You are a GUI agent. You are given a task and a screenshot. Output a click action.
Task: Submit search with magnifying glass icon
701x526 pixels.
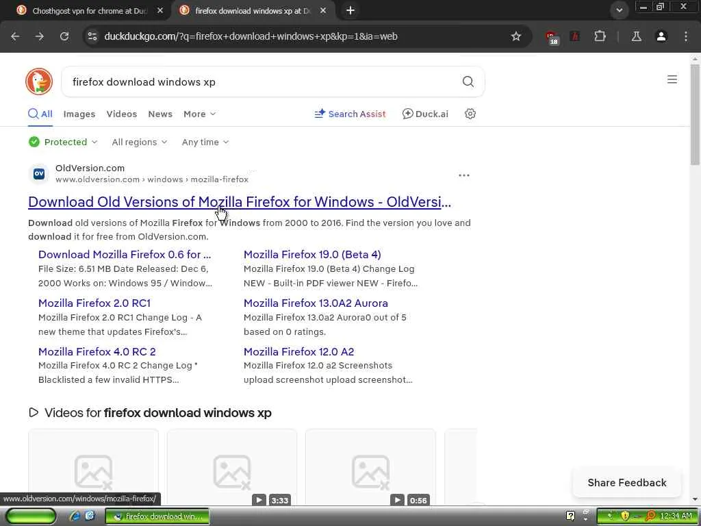coord(468,82)
